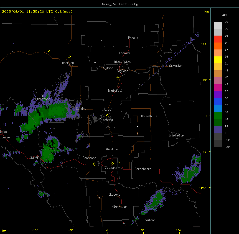
Task: Click the Olds town label
Action: [x=108, y=109]
